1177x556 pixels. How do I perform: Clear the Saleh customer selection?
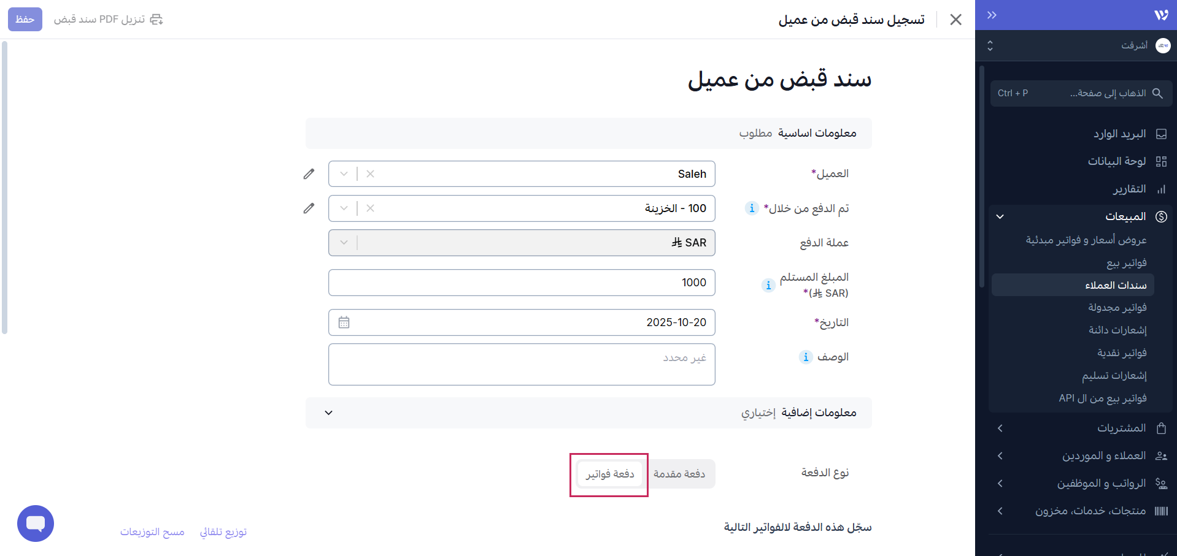click(370, 174)
